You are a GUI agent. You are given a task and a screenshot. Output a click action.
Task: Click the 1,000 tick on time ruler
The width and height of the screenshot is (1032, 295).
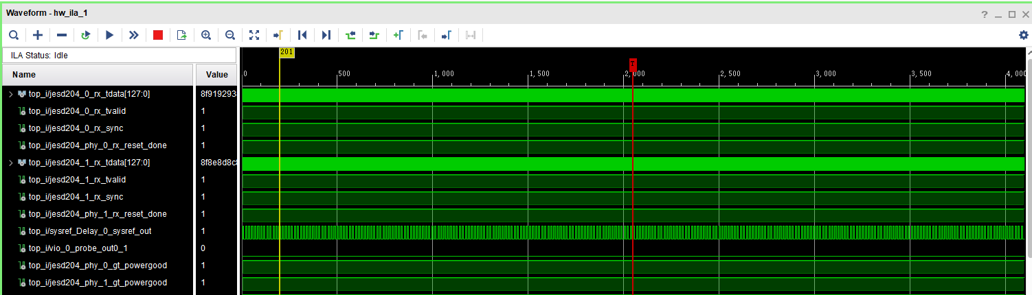pos(443,73)
